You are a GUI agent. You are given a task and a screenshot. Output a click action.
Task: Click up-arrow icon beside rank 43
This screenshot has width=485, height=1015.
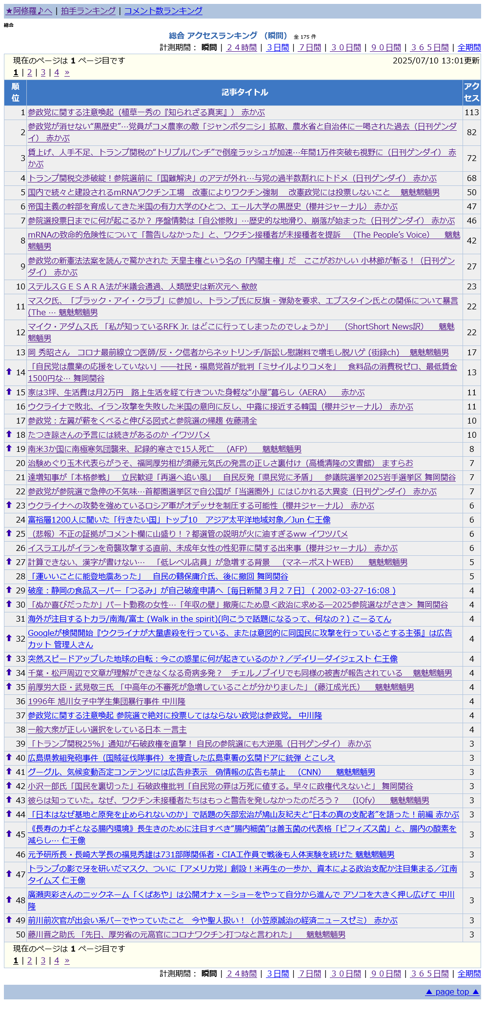(9, 799)
